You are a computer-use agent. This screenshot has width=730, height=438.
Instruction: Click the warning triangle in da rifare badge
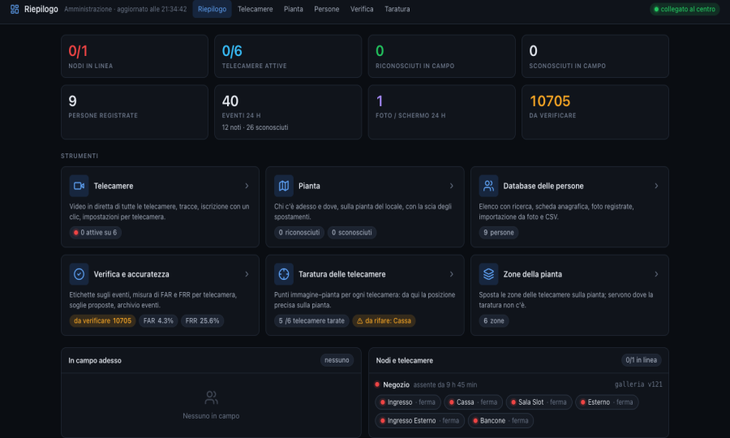[x=359, y=320]
